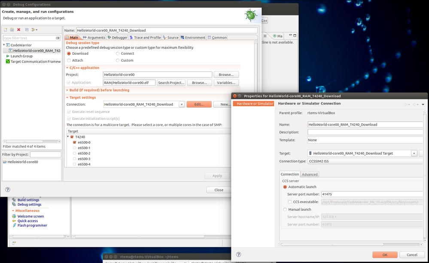Click the Server port number field with 41475
This screenshot has width=429, height=263.
point(372,194)
